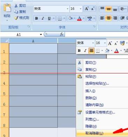Open the ribbon font size dropdown
Viewport: 128px width, 137px height.
coord(80,9)
